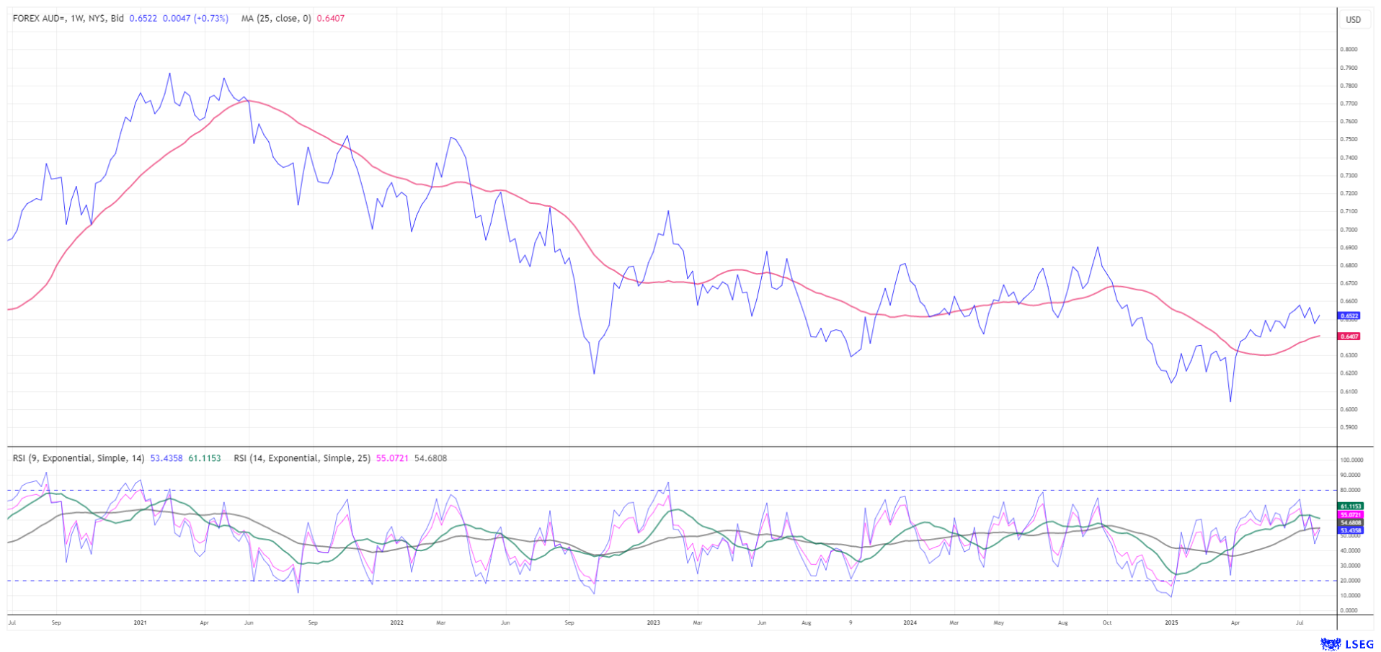
Task: Click the blue 53.4358 RSI axis tag
Action: pos(1350,530)
